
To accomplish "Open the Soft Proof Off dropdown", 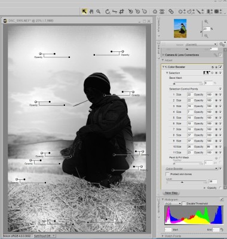I will 44,236.
